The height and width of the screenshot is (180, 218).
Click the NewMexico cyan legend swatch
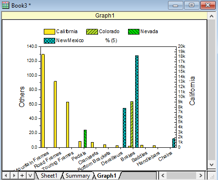click(50, 41)
